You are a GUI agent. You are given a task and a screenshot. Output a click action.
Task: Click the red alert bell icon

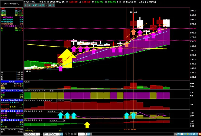pyautogui.click(x=200, y=134)
